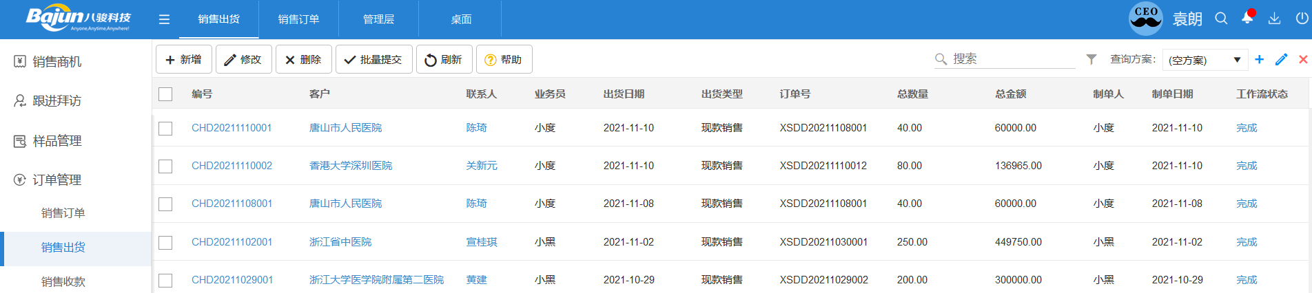Open search via top magnifier icon
Viewport: 1312px width, 293px height.
[x=1221, y=19]
